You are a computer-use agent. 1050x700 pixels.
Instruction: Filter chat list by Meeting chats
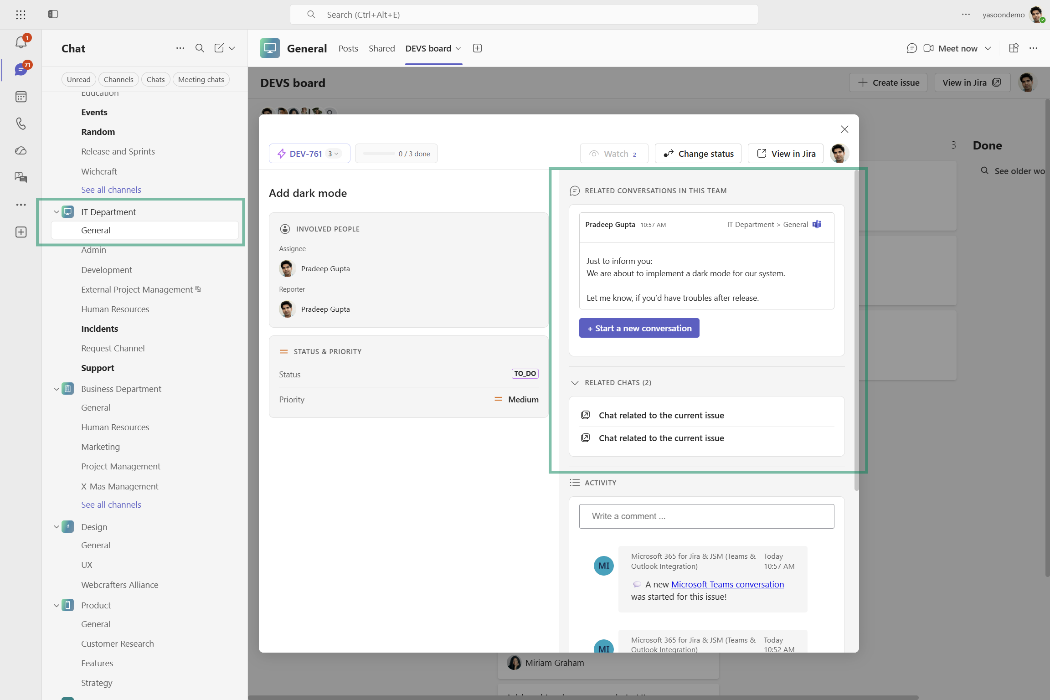(x=201, y=79)
